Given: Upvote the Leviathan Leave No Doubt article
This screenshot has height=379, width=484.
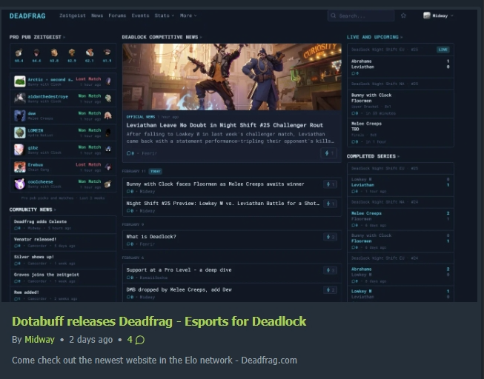Looking at the screenshot, I should pyautogui.click(x=329, y=153).
